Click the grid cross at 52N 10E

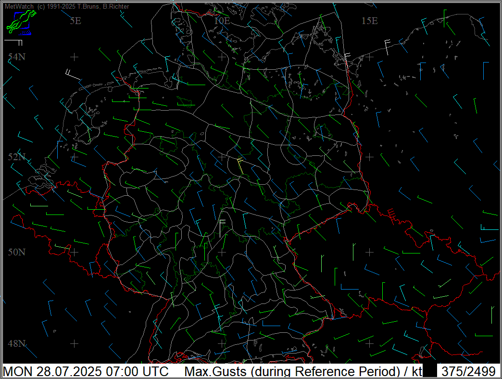[x=222, y=157]
